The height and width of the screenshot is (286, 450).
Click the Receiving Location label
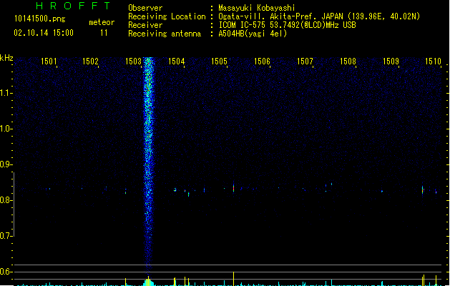167,16
